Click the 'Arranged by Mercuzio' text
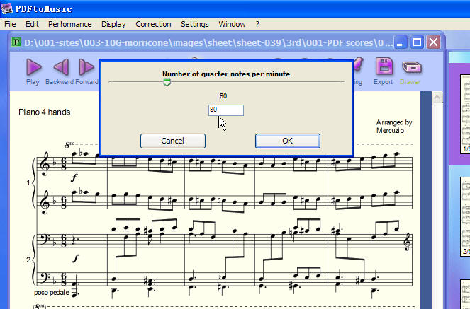The height and width of the screenshot is (309, 470). [394, 127]
